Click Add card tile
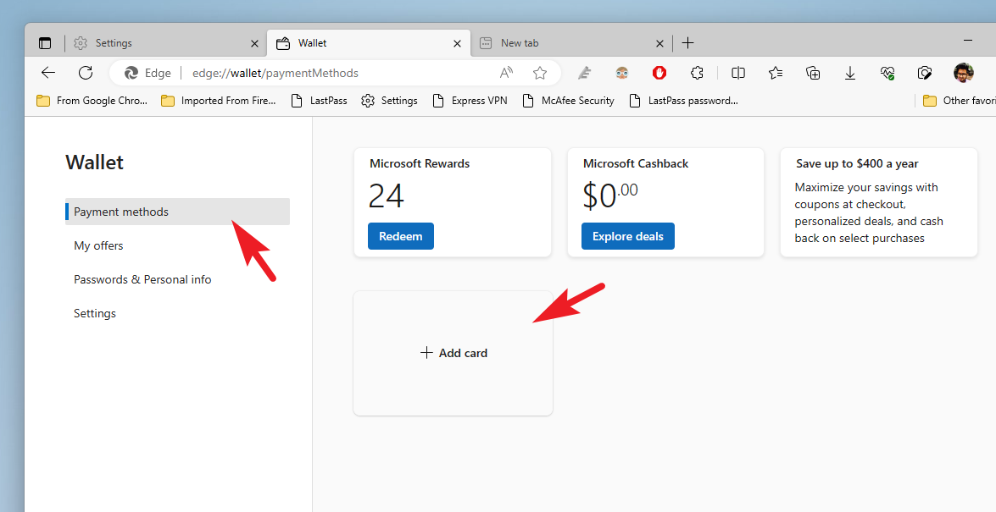The image size is (996, 512). [453, 354]
